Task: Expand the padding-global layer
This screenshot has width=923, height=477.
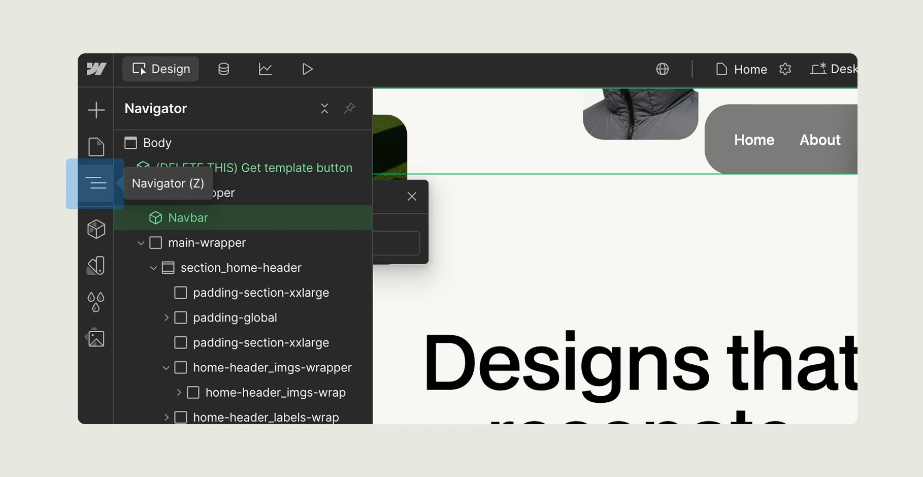Action: 167,317
